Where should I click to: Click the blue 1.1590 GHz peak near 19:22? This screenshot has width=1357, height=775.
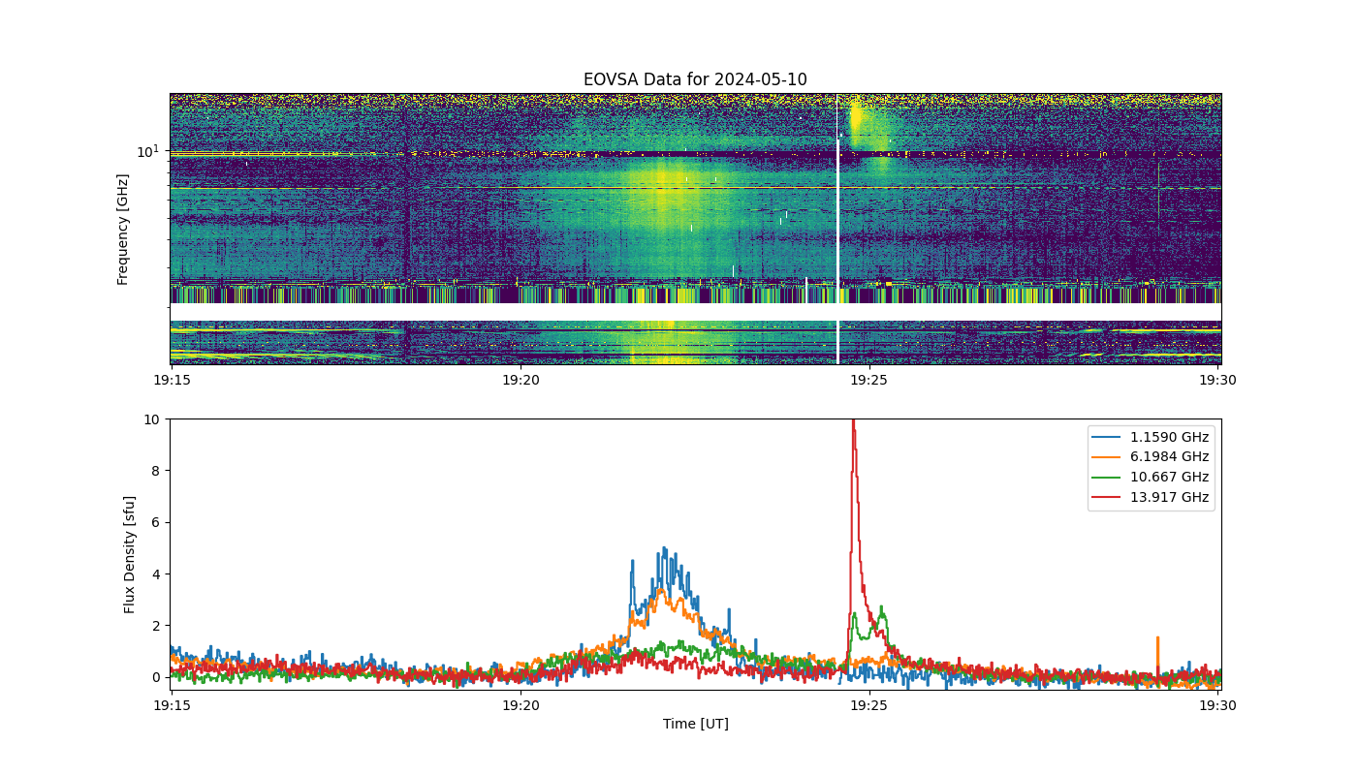[664, 549]
